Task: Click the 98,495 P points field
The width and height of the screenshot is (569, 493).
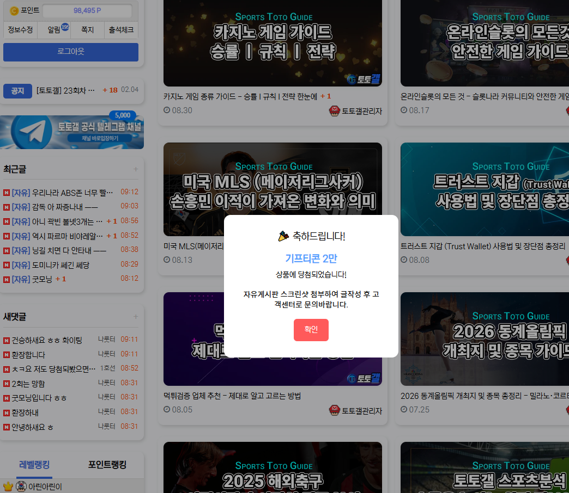Action: [x=87, y=10]
